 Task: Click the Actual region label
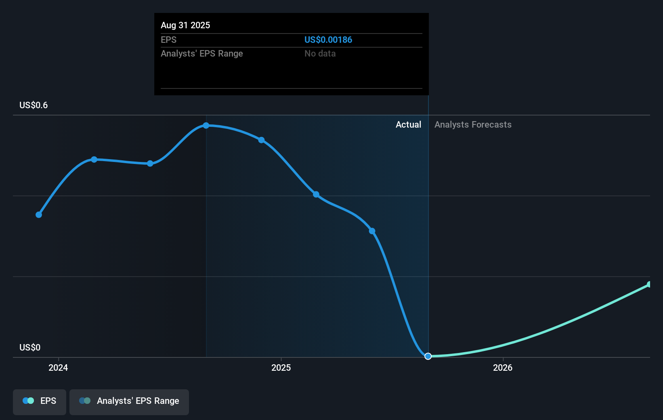tap(408, 125)
